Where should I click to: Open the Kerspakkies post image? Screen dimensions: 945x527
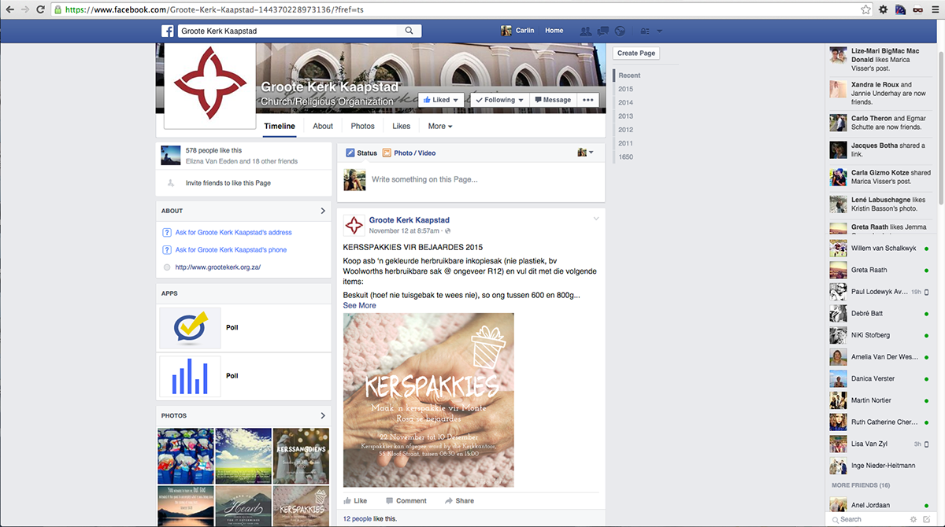pyautogui.click(x=428, y=400)
